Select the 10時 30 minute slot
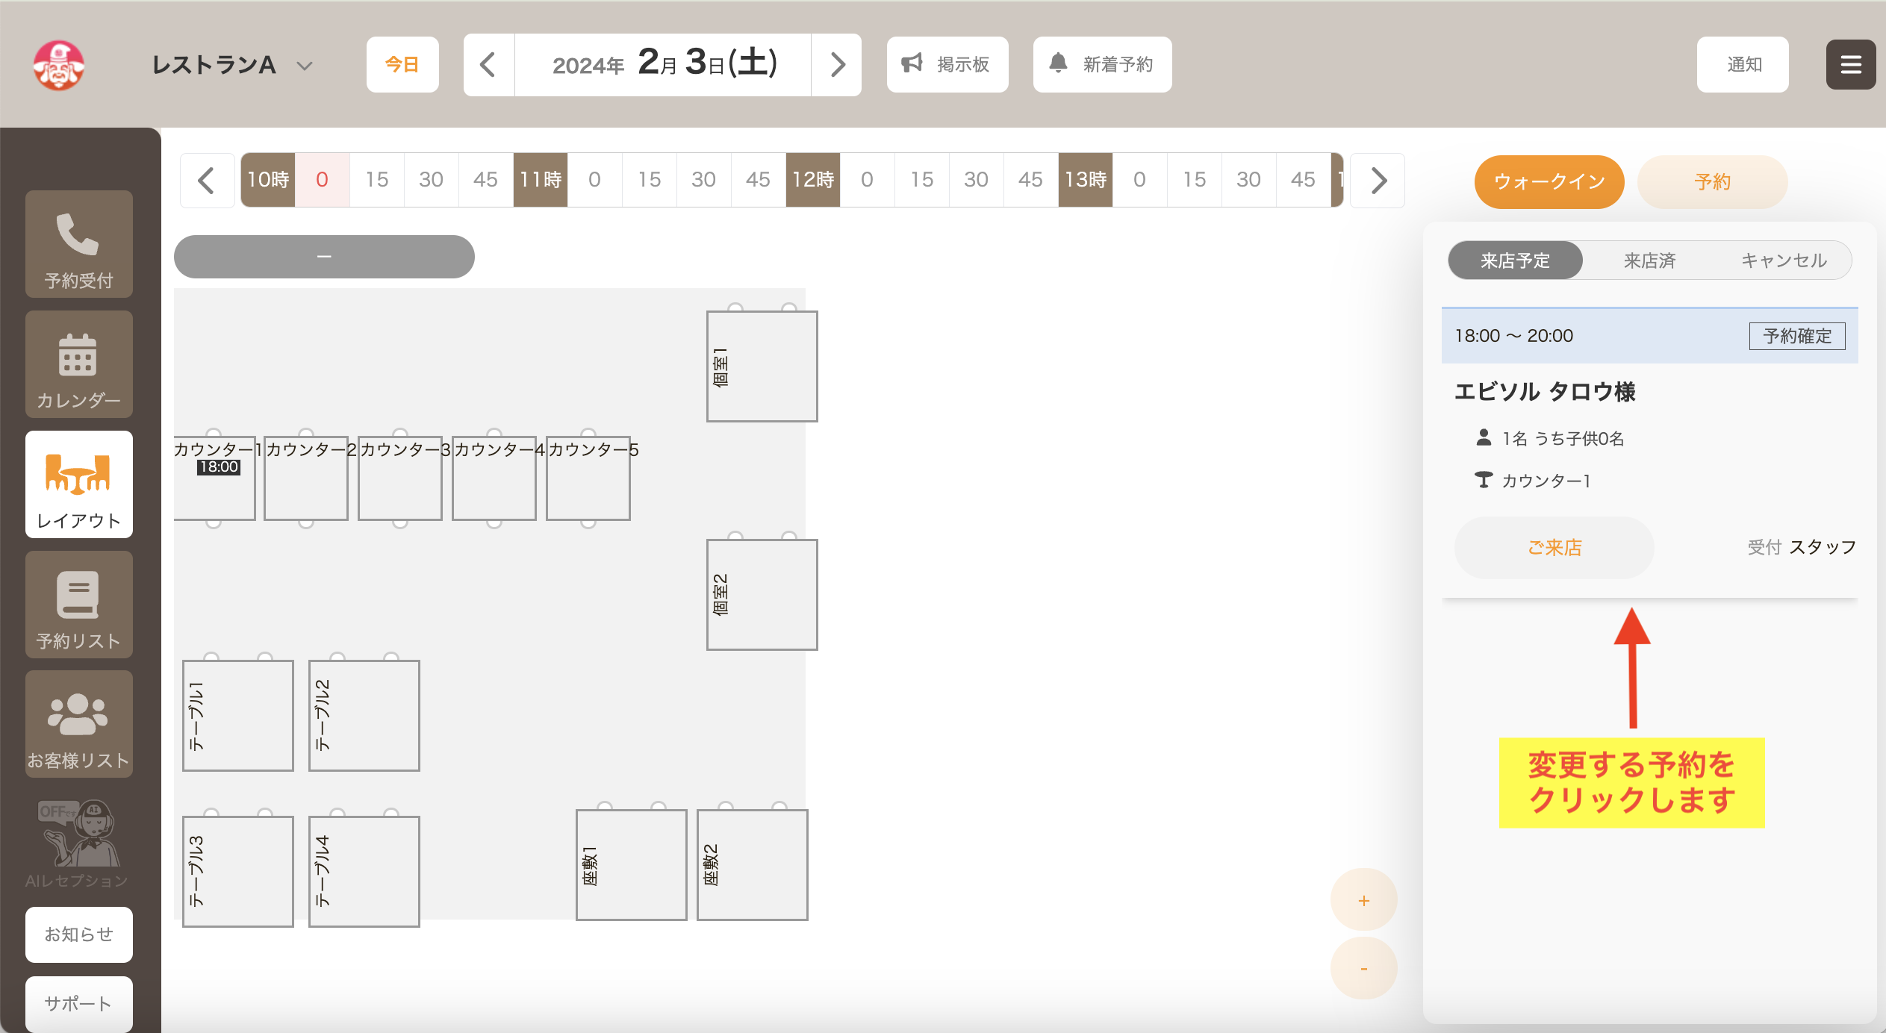 click(x=432, y=180)
